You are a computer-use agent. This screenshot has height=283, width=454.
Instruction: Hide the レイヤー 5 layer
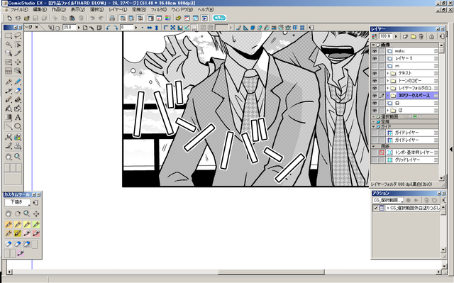(x=375, y=58)
